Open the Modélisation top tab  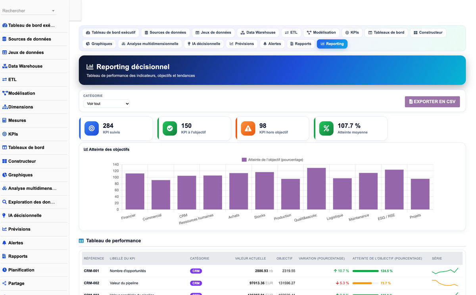point(321,33)
